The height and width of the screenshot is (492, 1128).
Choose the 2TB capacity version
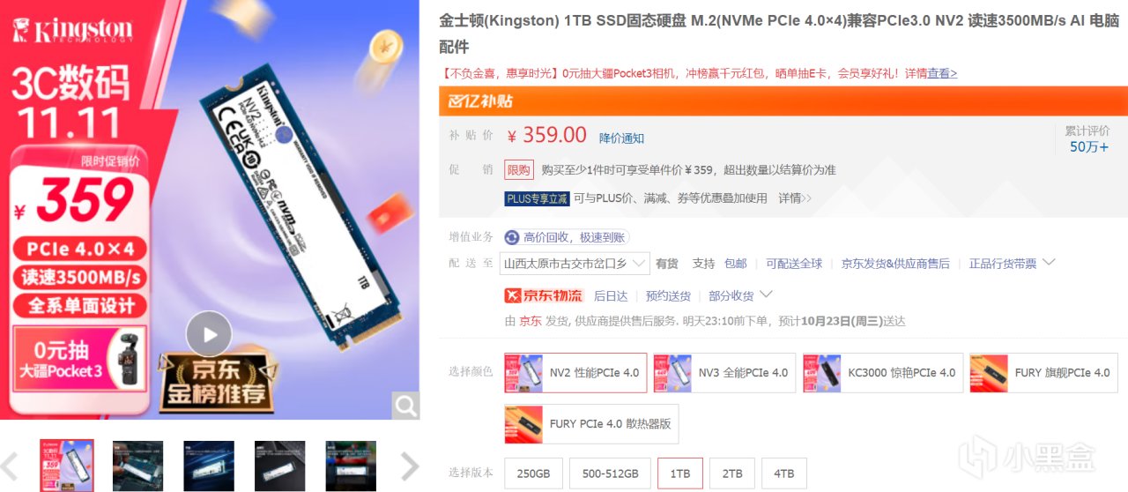pyautogui.click(x=732, y=473)
